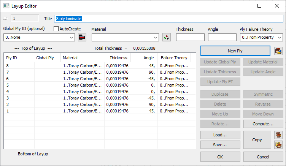
Task: Click into the Thickness input field
Action: point(190,37)
